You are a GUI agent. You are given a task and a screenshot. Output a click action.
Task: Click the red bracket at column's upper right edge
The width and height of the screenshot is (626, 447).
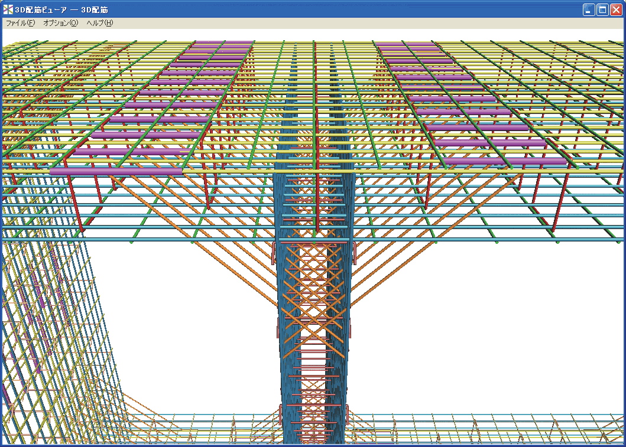pos(355,253)
